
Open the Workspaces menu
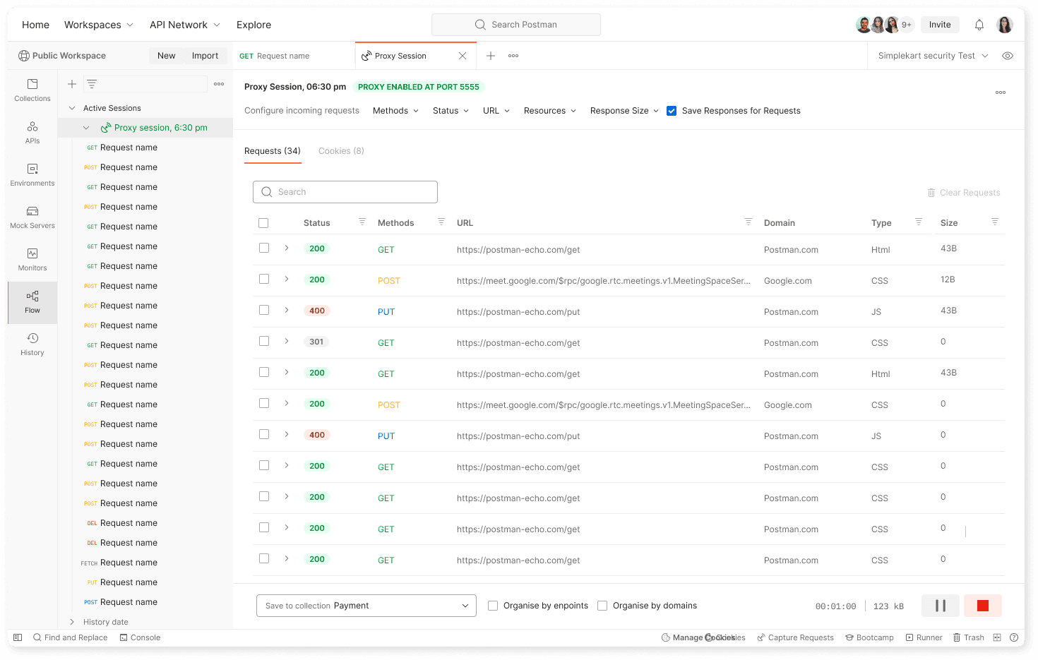click(x=99, y=25)
